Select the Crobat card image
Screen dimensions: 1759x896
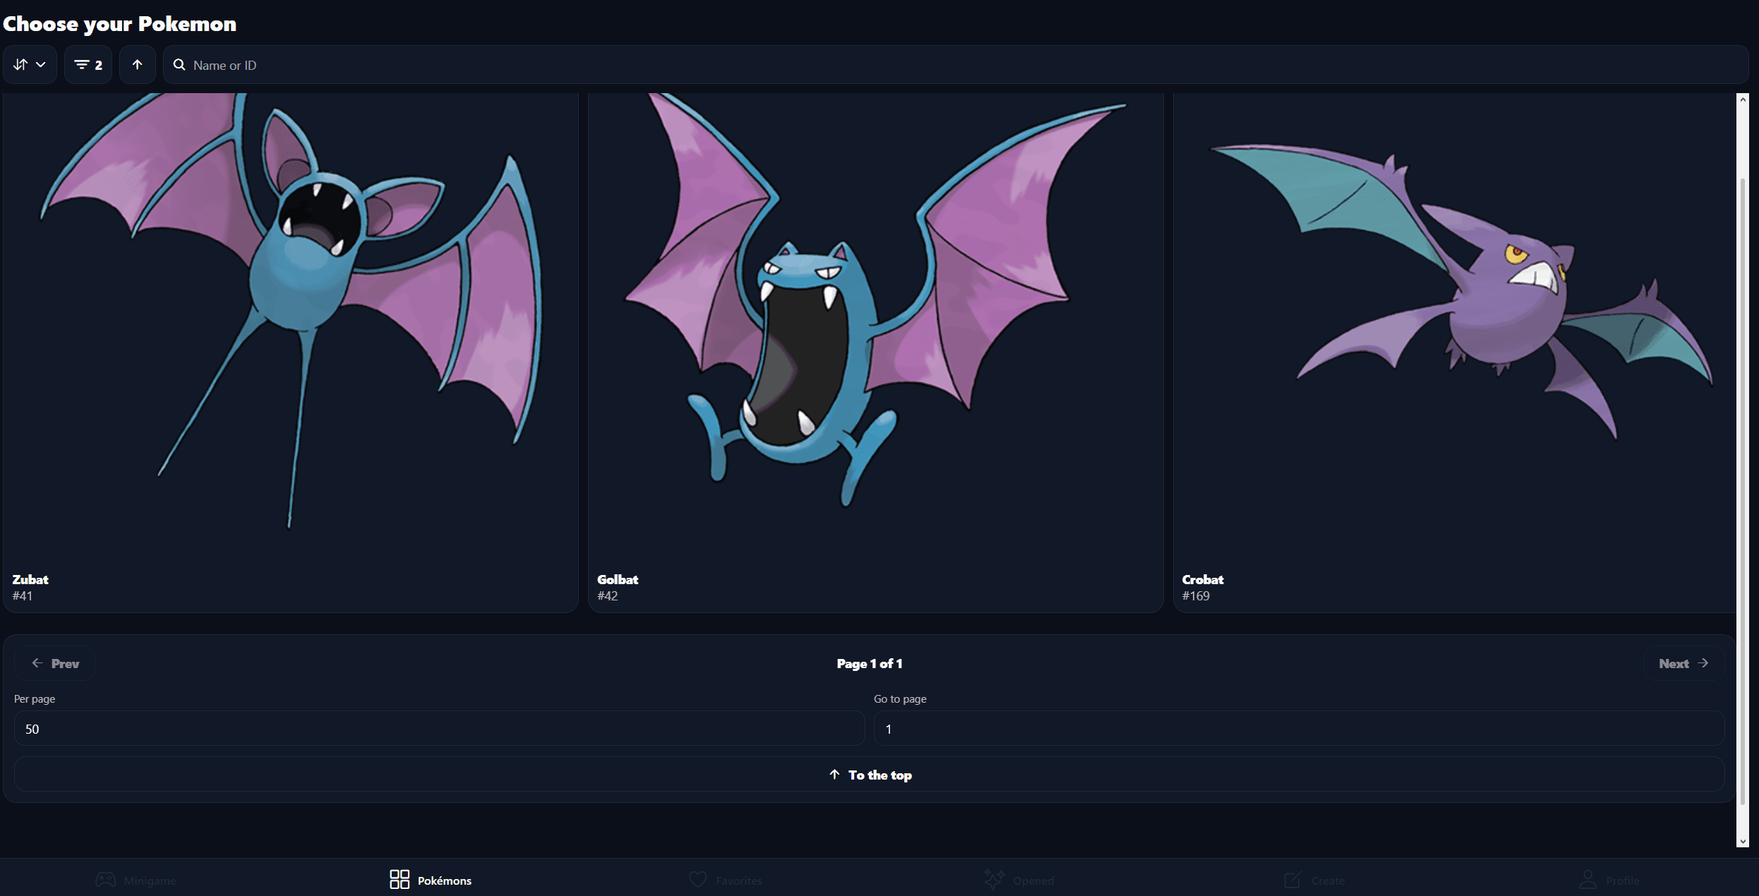pos(1461,293)
